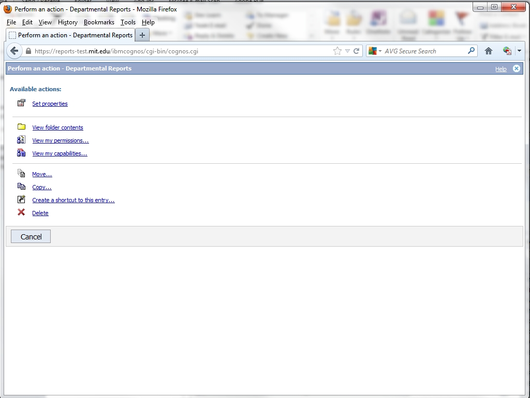Click the Copy entry icon
The width and height of the screenshot is (530, 398).
21,187
